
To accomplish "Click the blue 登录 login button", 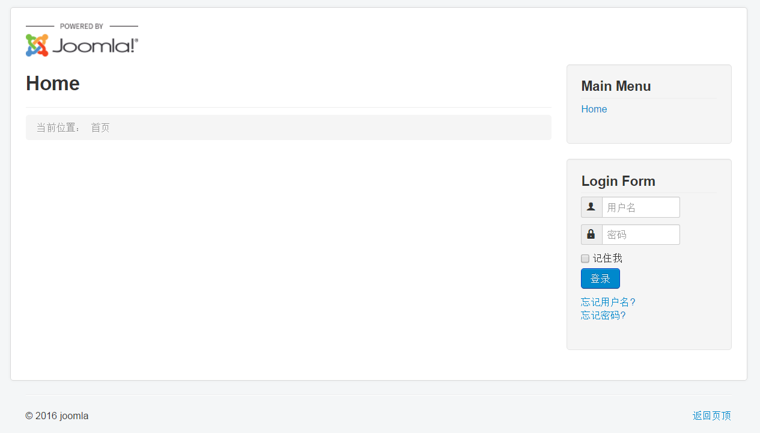I will click(x=600, y=278).
